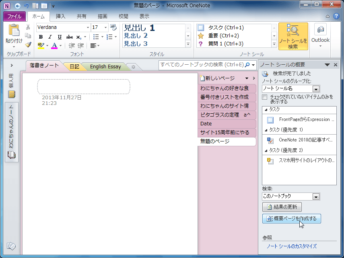Image resolution: width=344 pixels, height=258 pixels.
Task: Click the numbered list icon
Action: pyautogui.click(x=109, y=37)
